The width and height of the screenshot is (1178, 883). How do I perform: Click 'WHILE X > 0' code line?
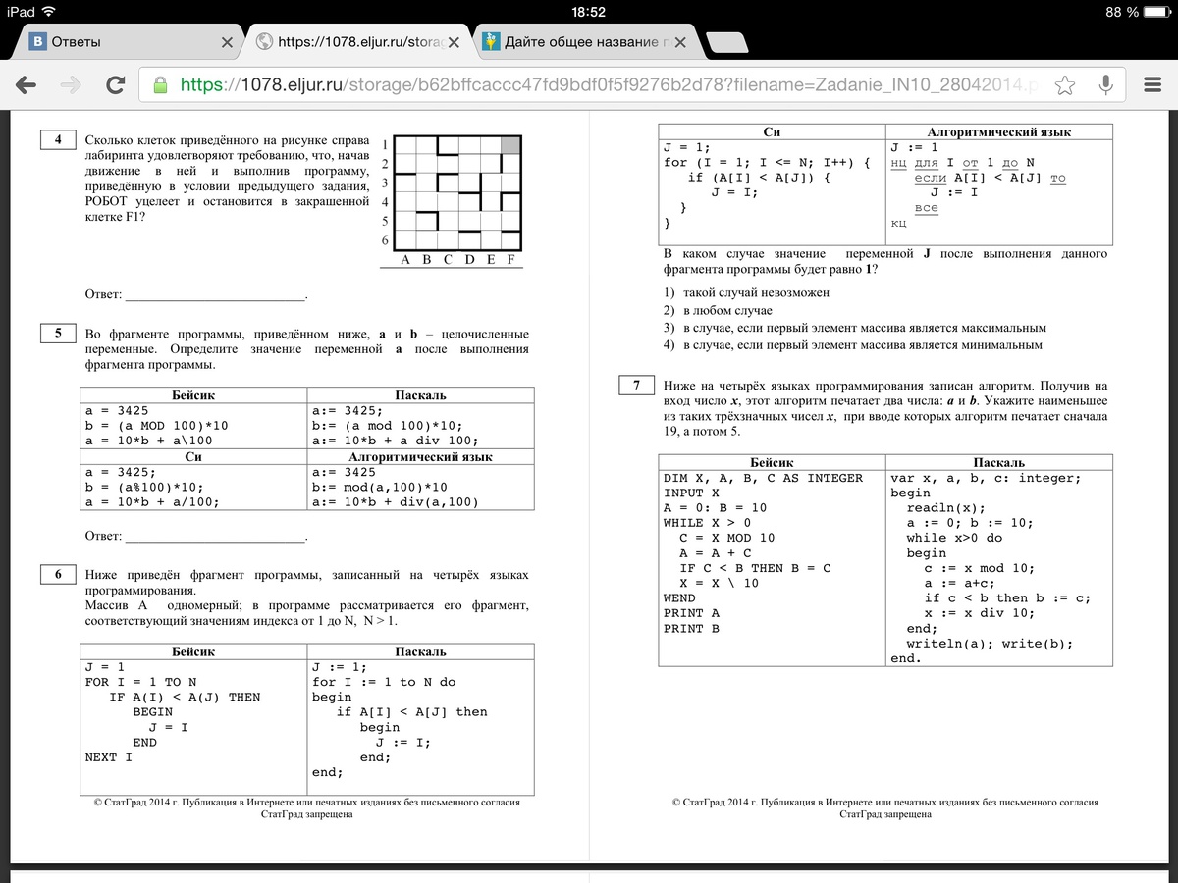pyautogui.click(x=708, y=523)
